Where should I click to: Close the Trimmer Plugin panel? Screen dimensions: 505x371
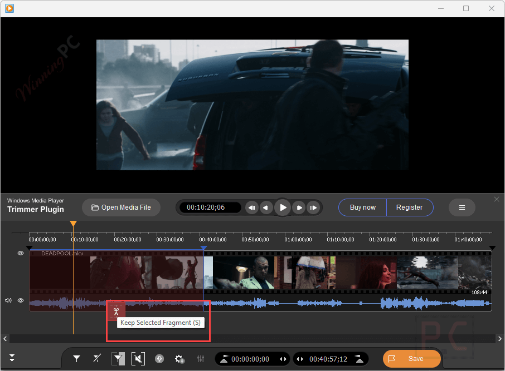(x=497, y=199)
